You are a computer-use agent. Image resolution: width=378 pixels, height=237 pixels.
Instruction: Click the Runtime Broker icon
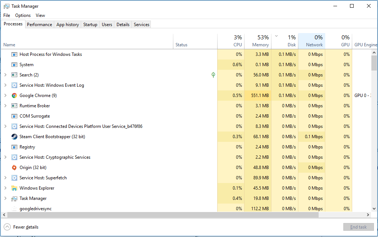click(14, 106)
